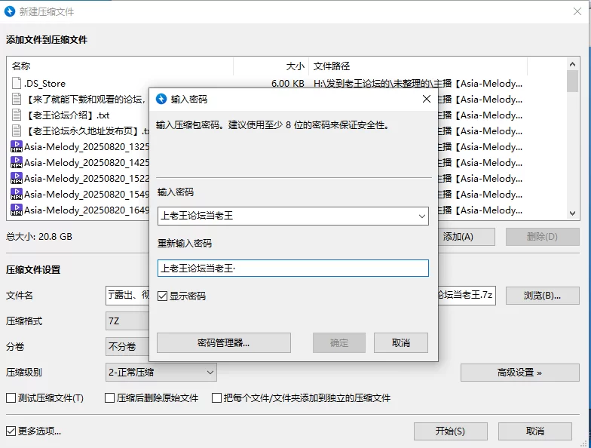Expand the 压缩级别 dropdown showing 2-正常压缩

tap(210, 372)
